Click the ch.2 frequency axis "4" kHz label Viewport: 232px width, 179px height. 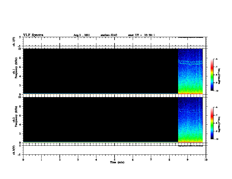[x=20, y=125]
